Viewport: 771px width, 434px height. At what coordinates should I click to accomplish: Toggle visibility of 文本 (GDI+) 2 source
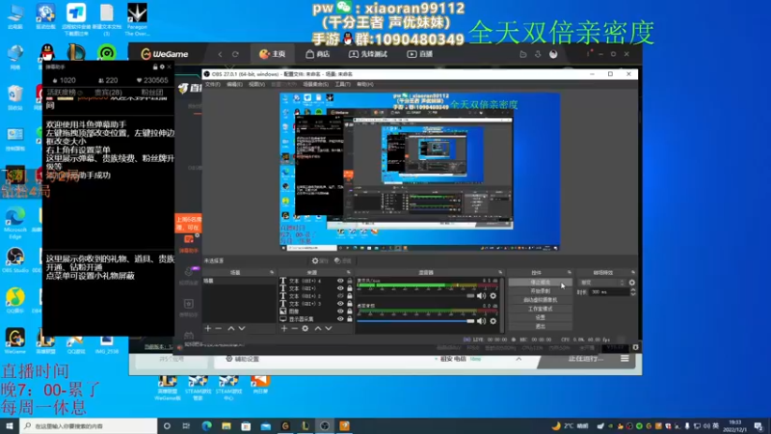(340, 296)
